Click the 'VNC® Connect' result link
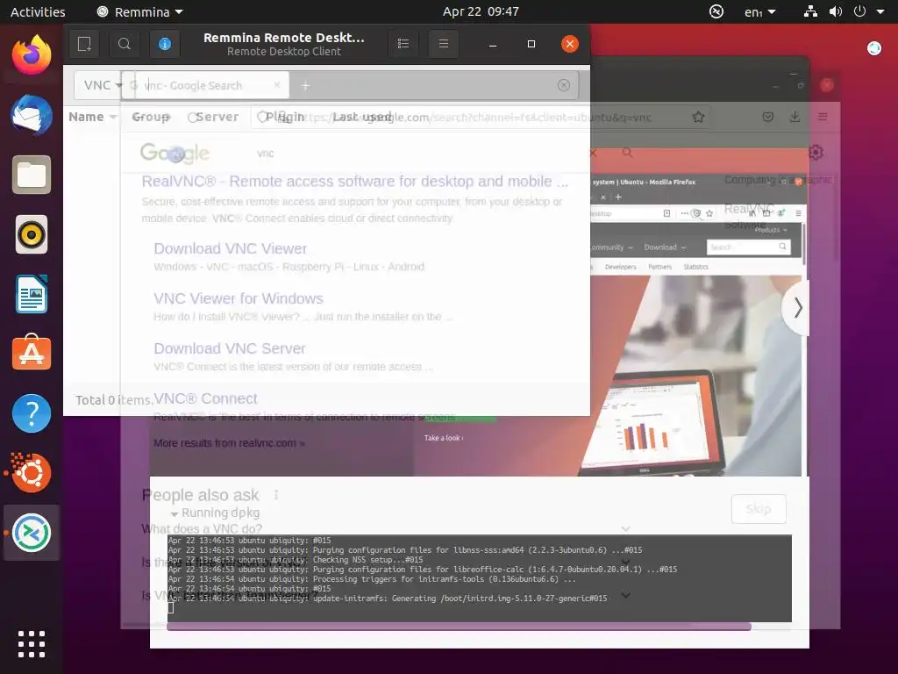Screen dimensions: 898x674 coord(205,398)
